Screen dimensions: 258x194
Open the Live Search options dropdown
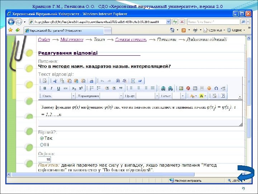pyautogui.click(x=248, y=22)
